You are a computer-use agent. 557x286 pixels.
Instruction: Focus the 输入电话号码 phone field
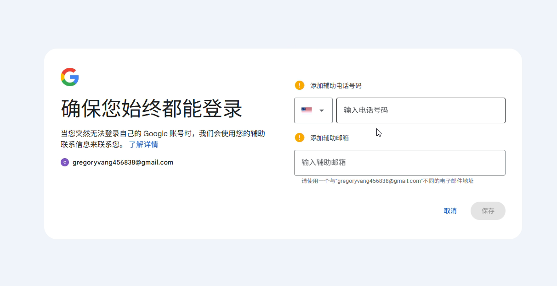click(x=421, y=110)
